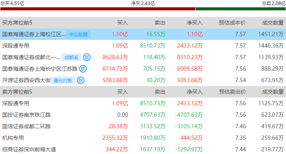Screen dimensions: 286x154
Task: Click 1125.75万 volume value
Action: (271, 103)
